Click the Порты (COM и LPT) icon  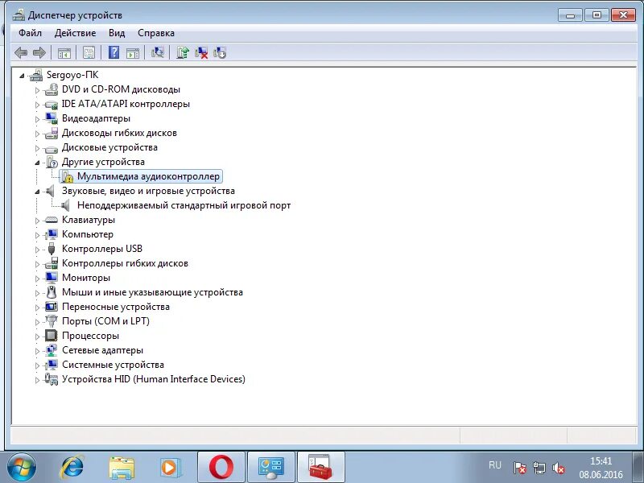click(x=52, y=320)
